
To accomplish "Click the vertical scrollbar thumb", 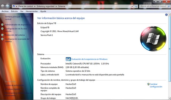I will [170, 49].
